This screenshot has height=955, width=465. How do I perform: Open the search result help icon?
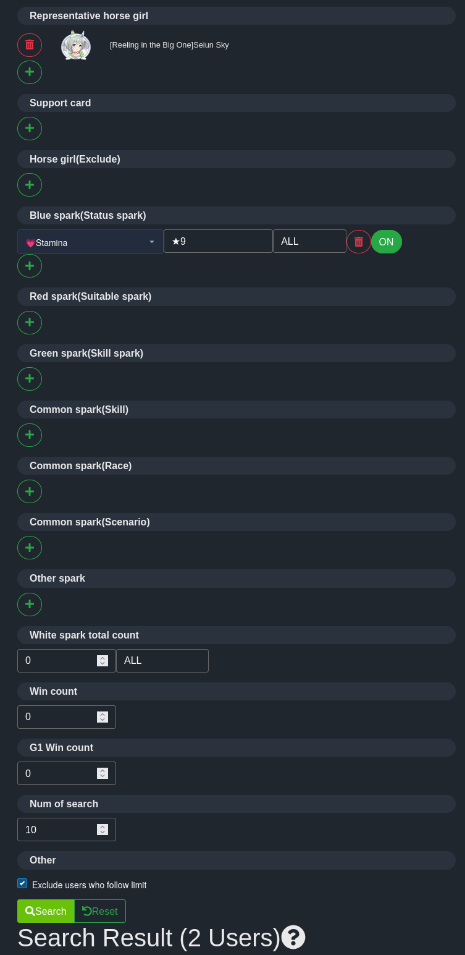293,937
